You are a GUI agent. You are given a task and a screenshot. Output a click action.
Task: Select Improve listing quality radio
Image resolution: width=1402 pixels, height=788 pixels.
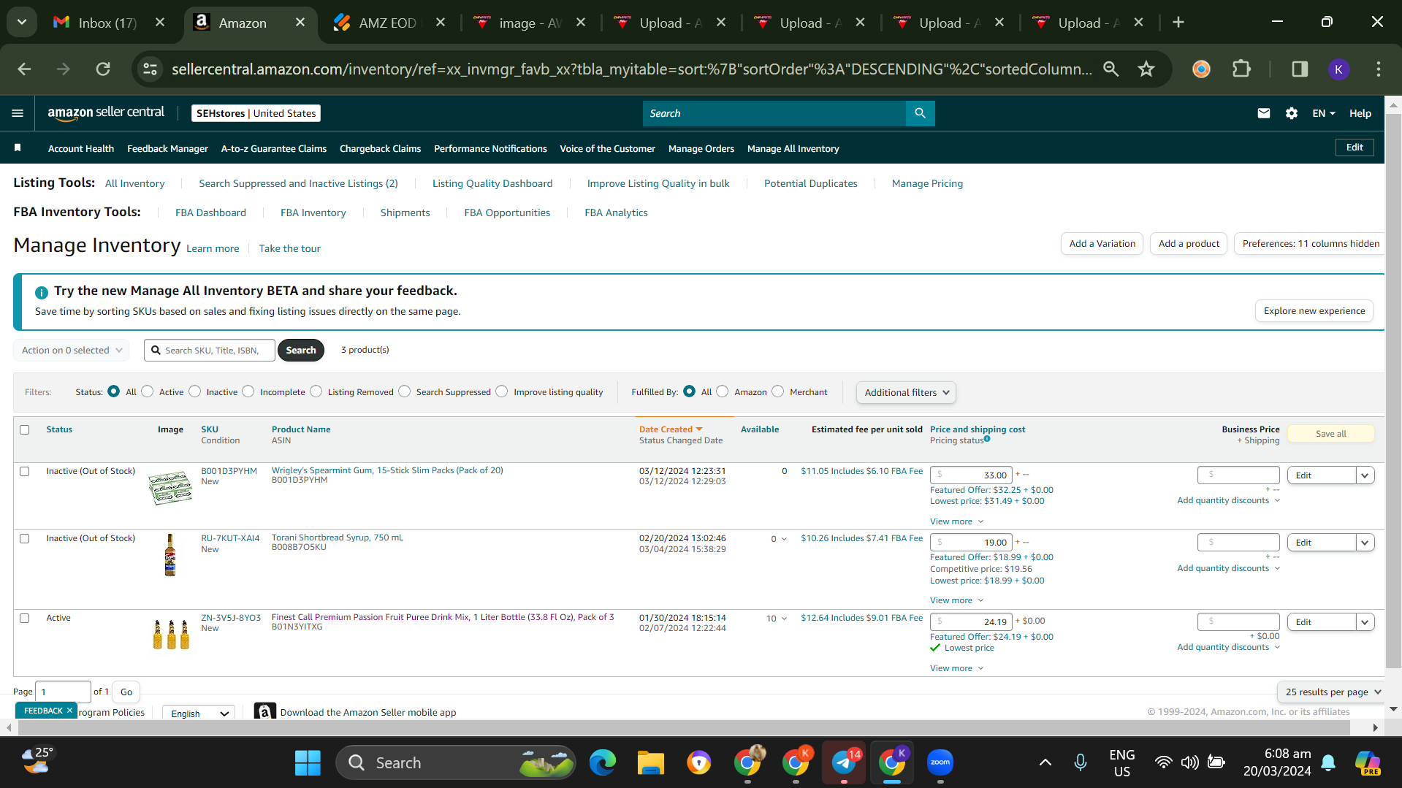point(502,391)
